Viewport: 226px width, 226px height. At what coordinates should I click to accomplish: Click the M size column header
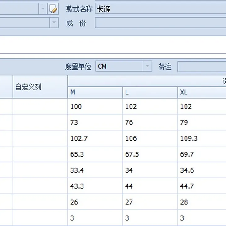pos(95,92)
